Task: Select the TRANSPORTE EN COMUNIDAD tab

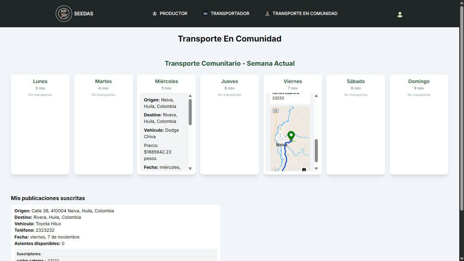Action: [305, 13]
